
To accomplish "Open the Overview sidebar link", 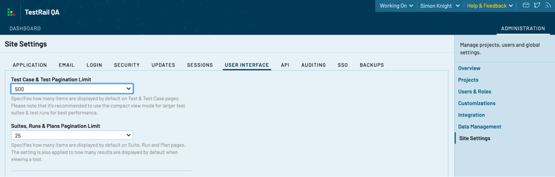I will click(469, 68).
